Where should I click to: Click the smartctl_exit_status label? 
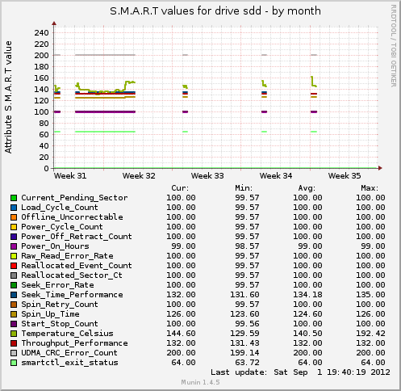[69, 363]
